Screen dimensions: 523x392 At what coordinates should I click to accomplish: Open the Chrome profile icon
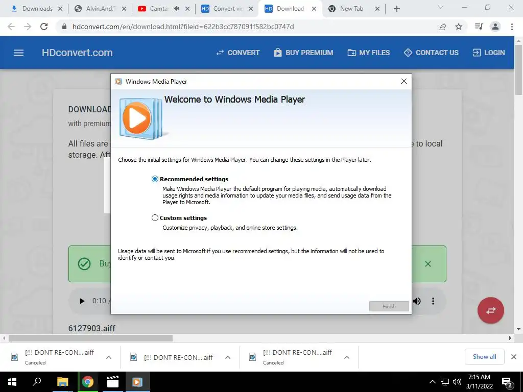[495, 27]
